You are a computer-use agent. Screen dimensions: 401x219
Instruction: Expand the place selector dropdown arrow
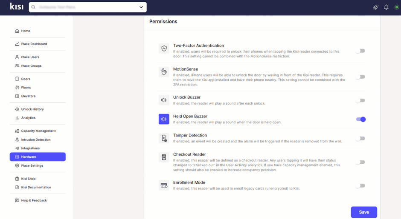[141, 7]
